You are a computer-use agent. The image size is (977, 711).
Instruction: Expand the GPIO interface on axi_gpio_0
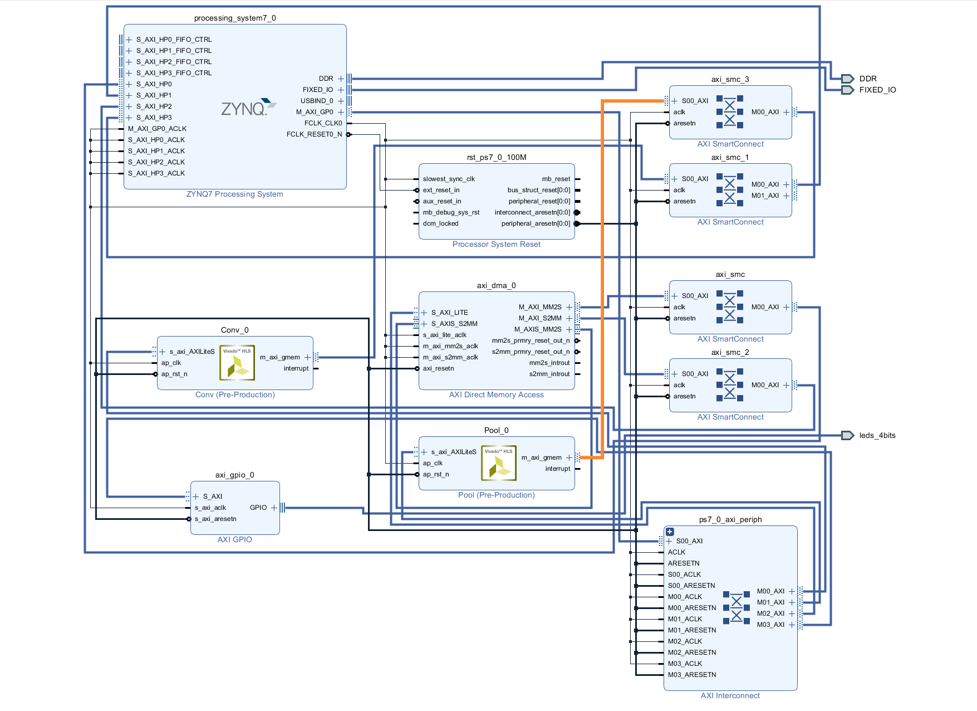tap(274, 508)
